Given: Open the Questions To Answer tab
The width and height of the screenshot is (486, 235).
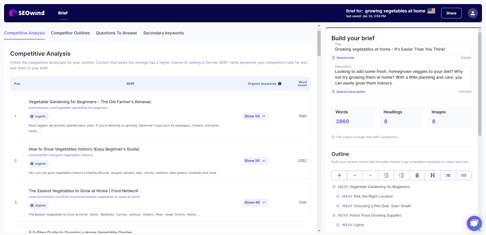Looking at the screenshot, I should pos(116,33).
